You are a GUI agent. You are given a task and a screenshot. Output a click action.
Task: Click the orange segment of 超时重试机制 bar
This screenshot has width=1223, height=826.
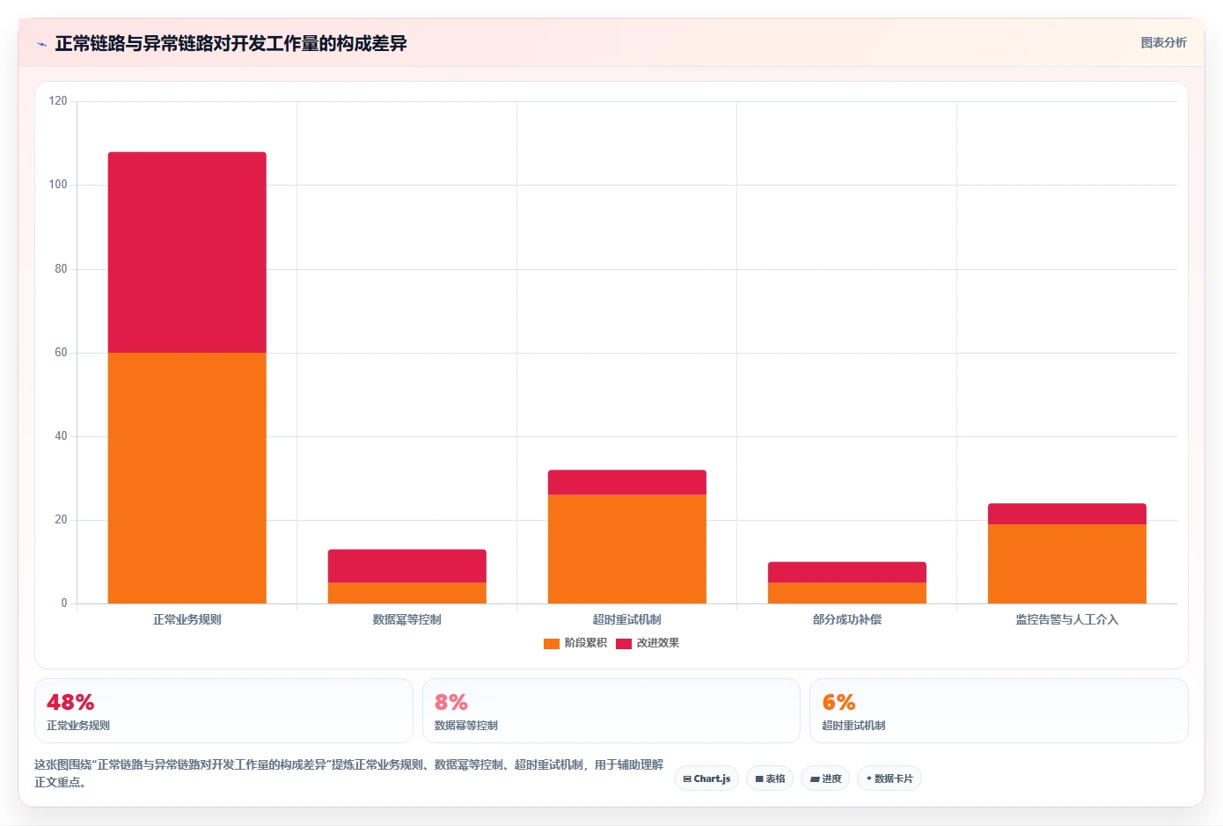coord(627,549)
